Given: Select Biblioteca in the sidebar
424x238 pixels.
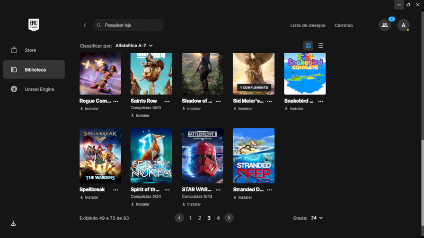Looking at the screenshot, I should (34, 69).
